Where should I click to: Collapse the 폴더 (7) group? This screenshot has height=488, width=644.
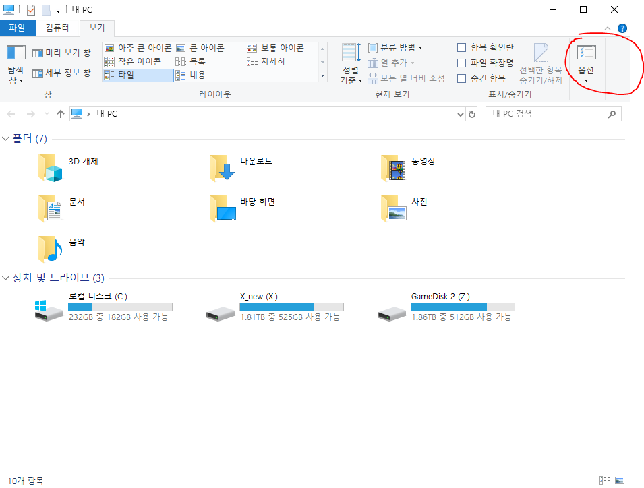(x=6, y=139)
